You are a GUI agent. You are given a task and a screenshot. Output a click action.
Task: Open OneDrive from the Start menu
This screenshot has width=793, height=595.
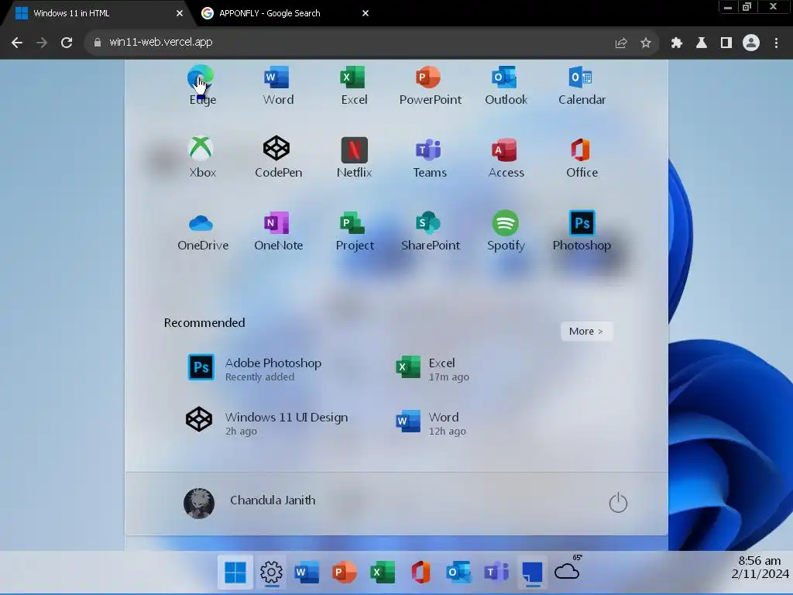coord(202,231)
